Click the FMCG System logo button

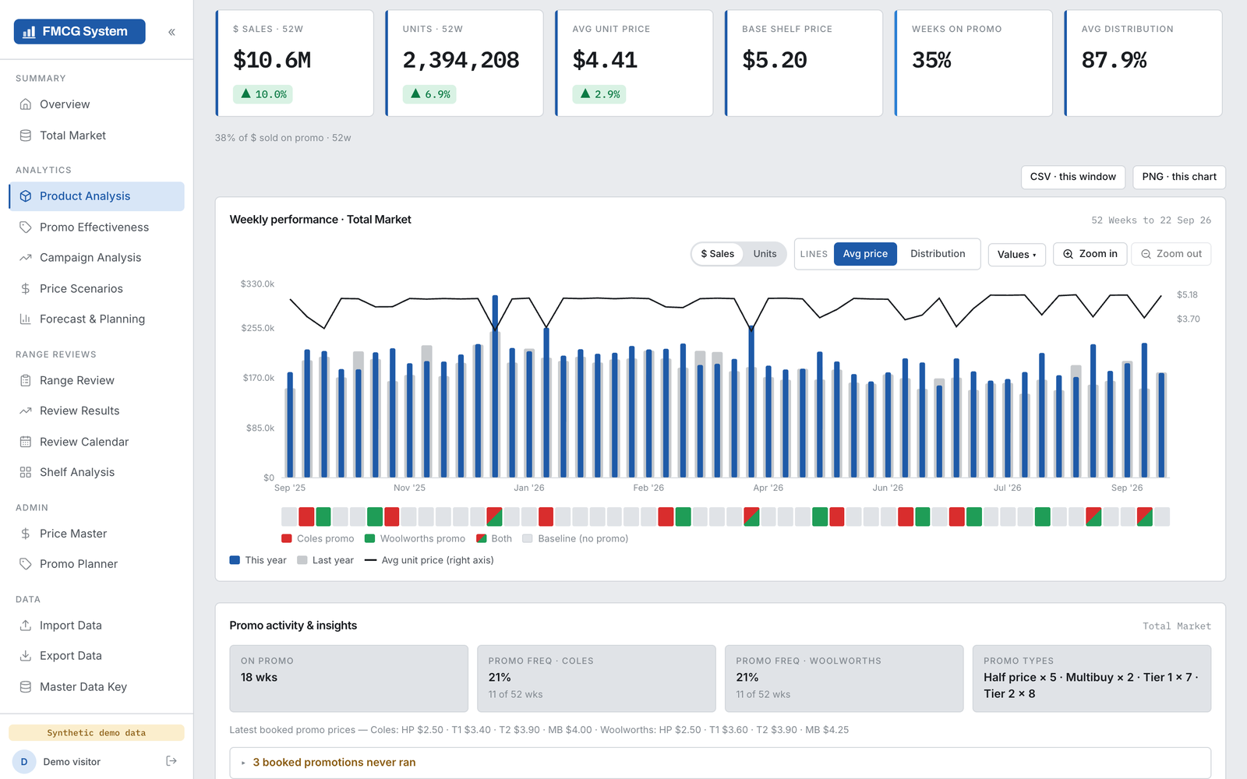click(79, 31)
